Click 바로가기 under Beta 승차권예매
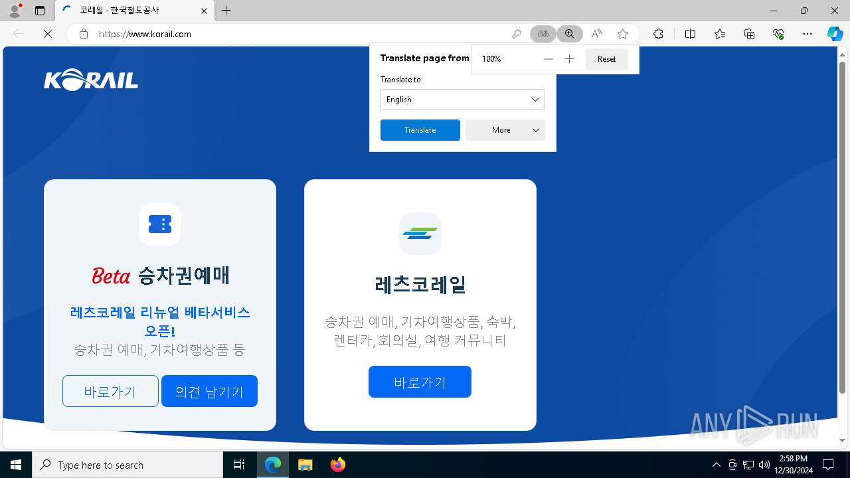The width and height of the screenshot is (850, 478). tap(110, 391)
